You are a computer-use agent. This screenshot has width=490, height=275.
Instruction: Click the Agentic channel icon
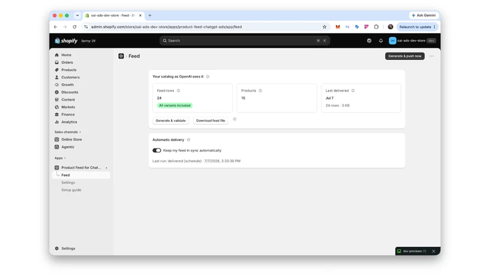point(56,147)
